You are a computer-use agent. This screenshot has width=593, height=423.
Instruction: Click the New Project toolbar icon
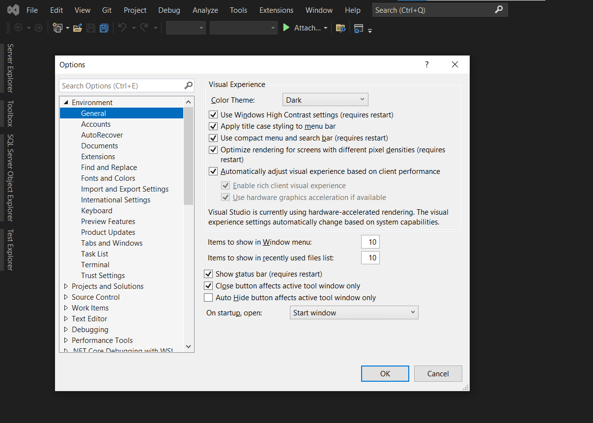pyautogui.click(x=57, y=28)
